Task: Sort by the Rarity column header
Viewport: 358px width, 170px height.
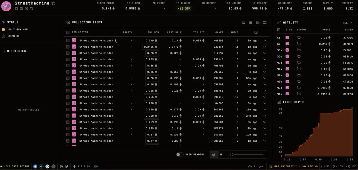Action: pos(127,32)
